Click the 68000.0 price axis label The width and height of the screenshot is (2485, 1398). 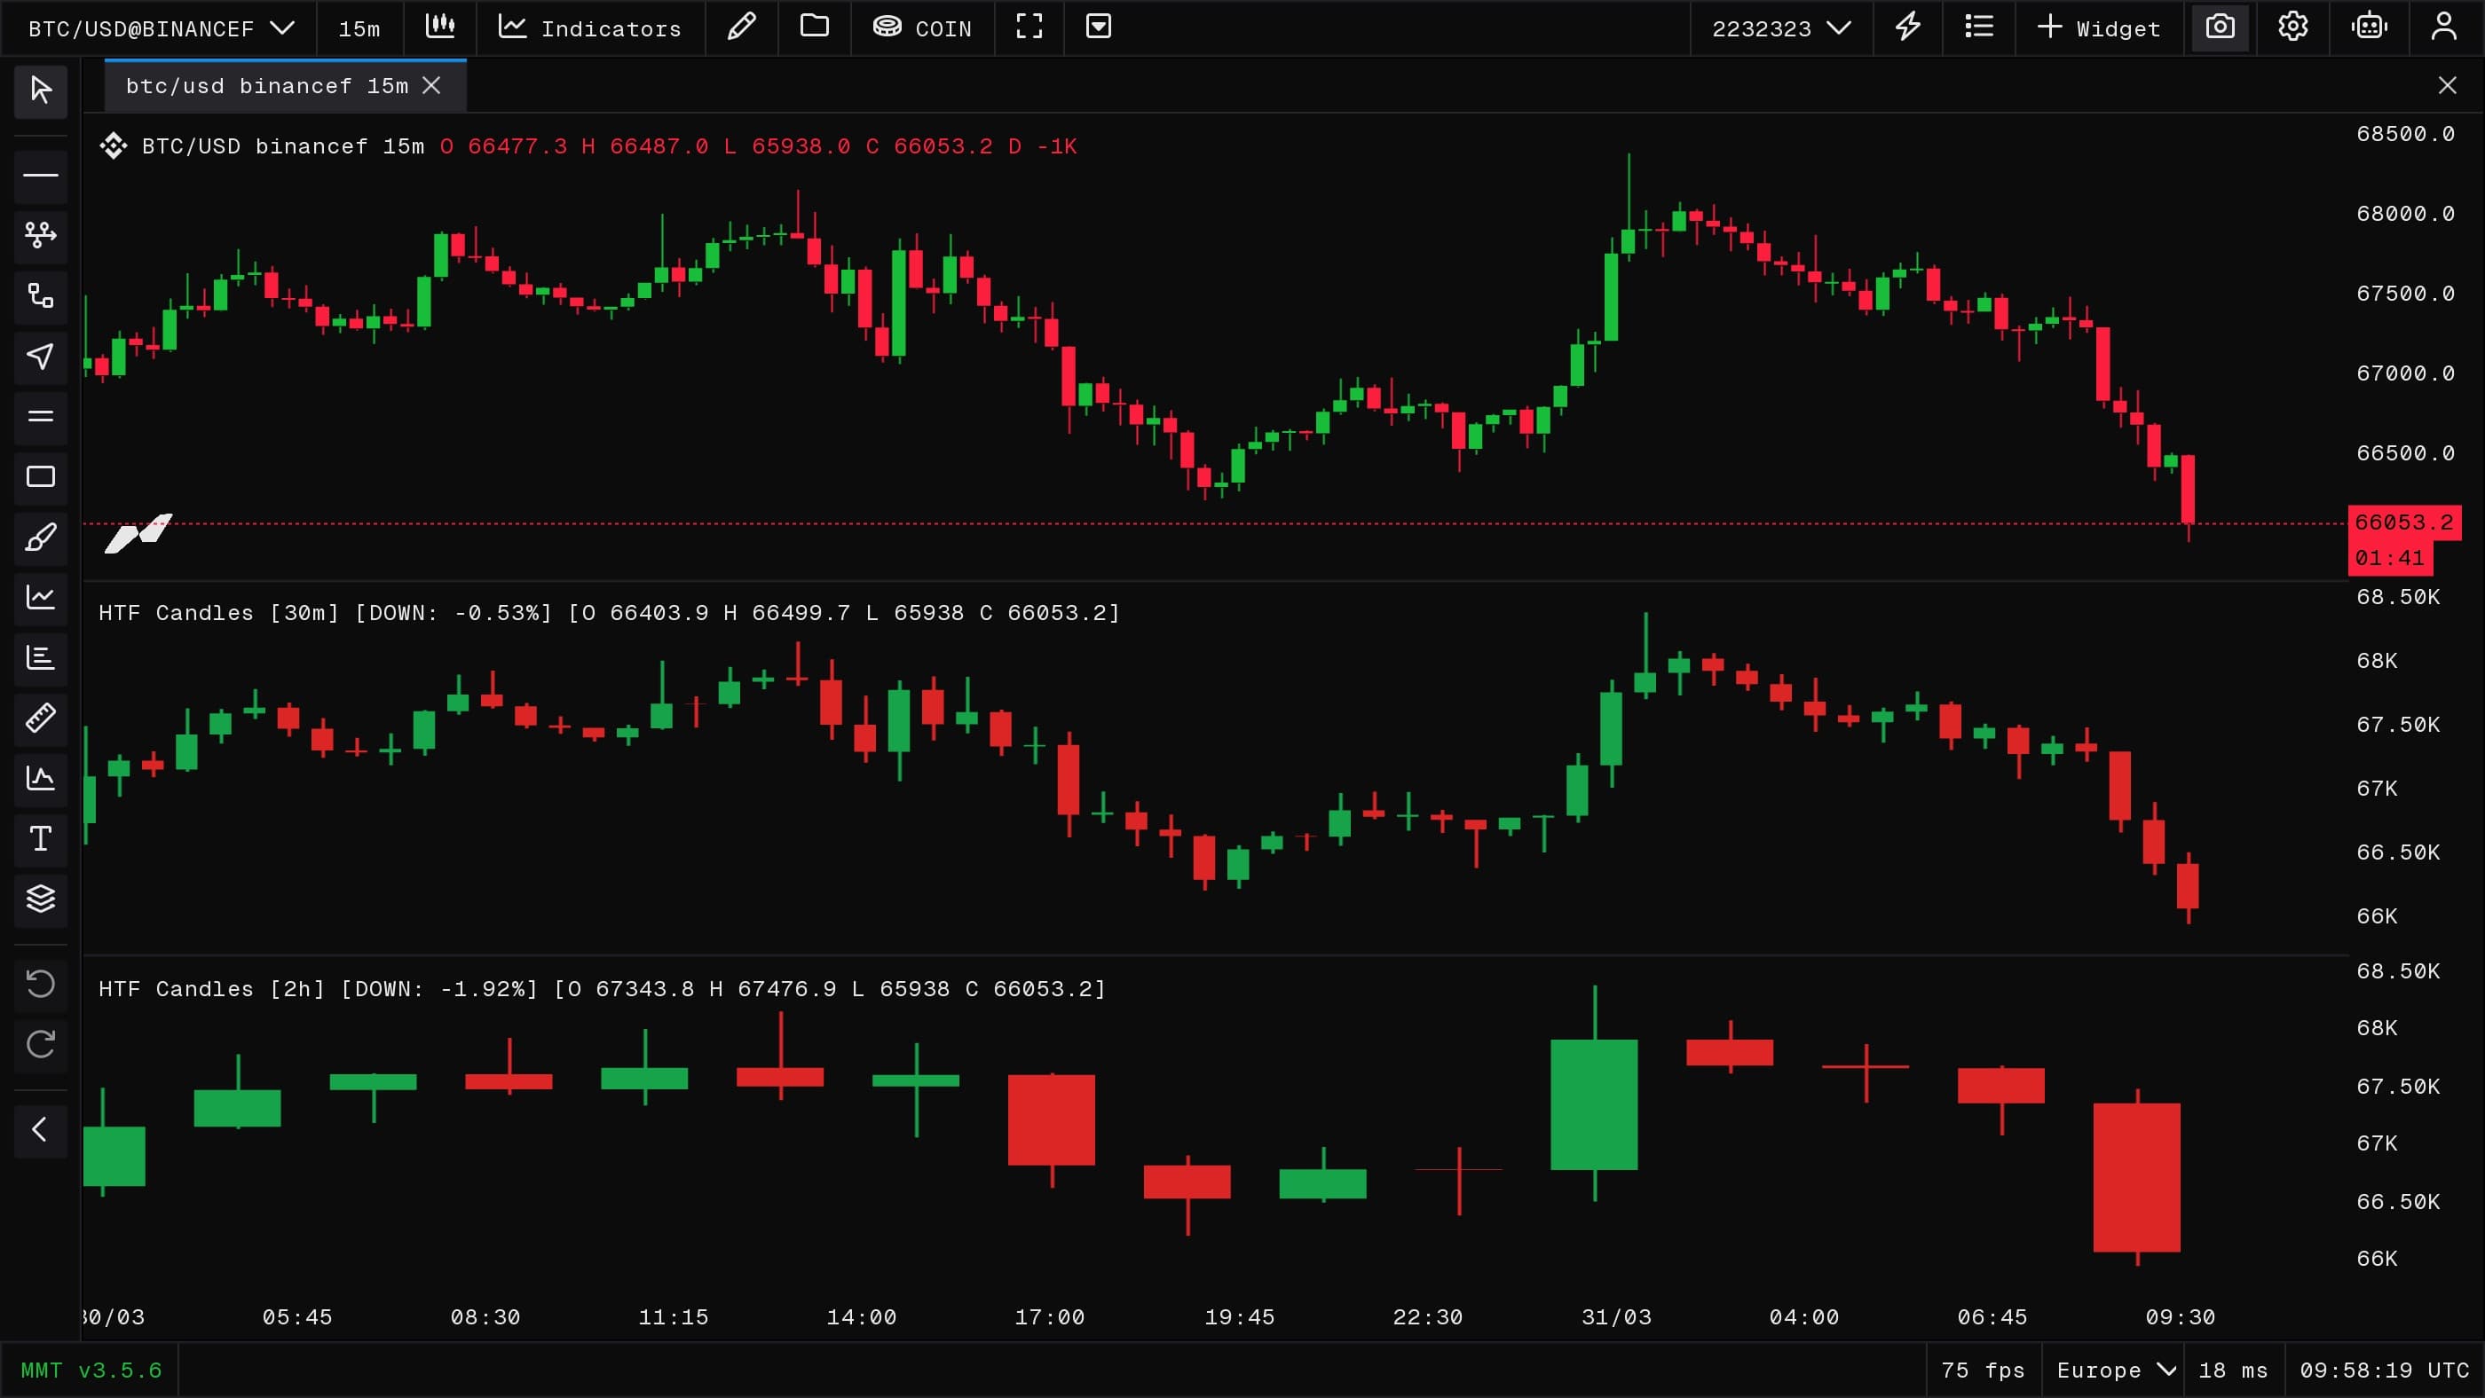pyautogui.click(x=2405, y=213)
